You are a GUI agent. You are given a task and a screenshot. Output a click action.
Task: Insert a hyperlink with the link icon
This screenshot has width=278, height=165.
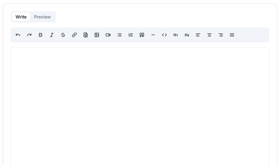click(74, 35)
